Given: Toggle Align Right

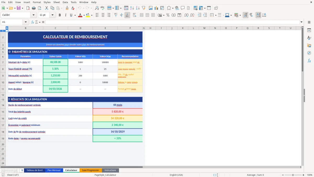Looking at the screenshot, I should [109, 15].
